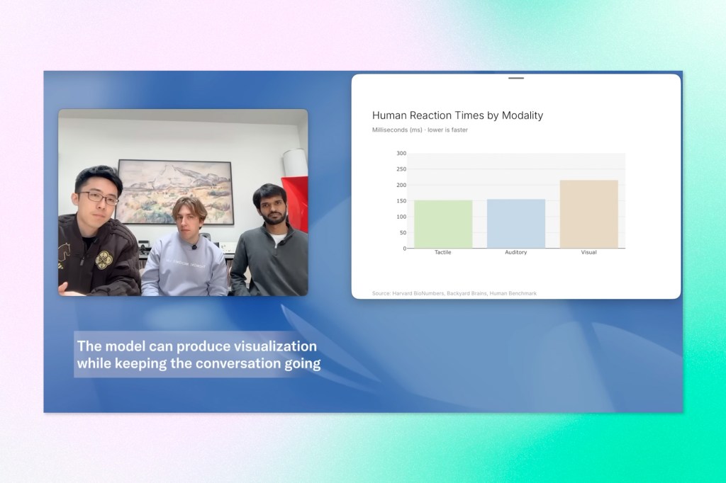Click the '100' y-axis value
The height and width of the screenshot is (483, 726).
[401, 217]
